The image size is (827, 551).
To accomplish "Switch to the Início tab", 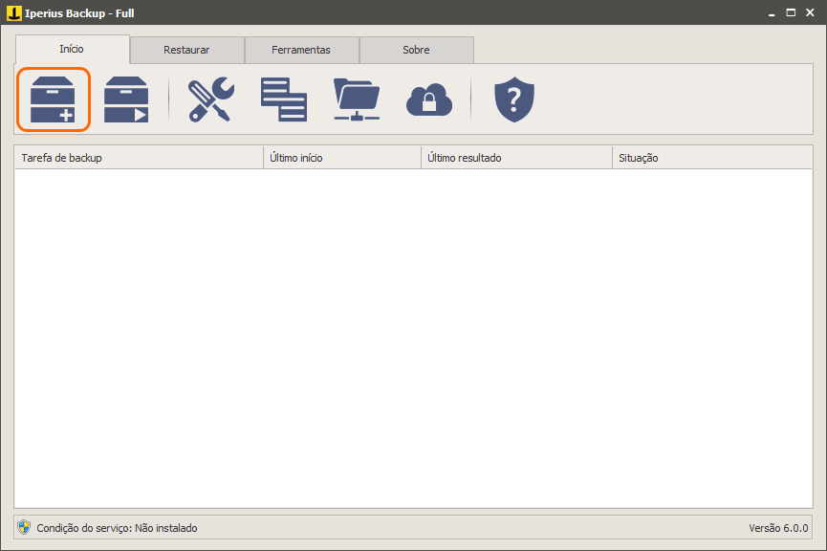I will tap(73, 49).
